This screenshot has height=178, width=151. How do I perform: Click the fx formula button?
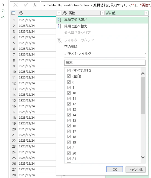coord(35,5)
